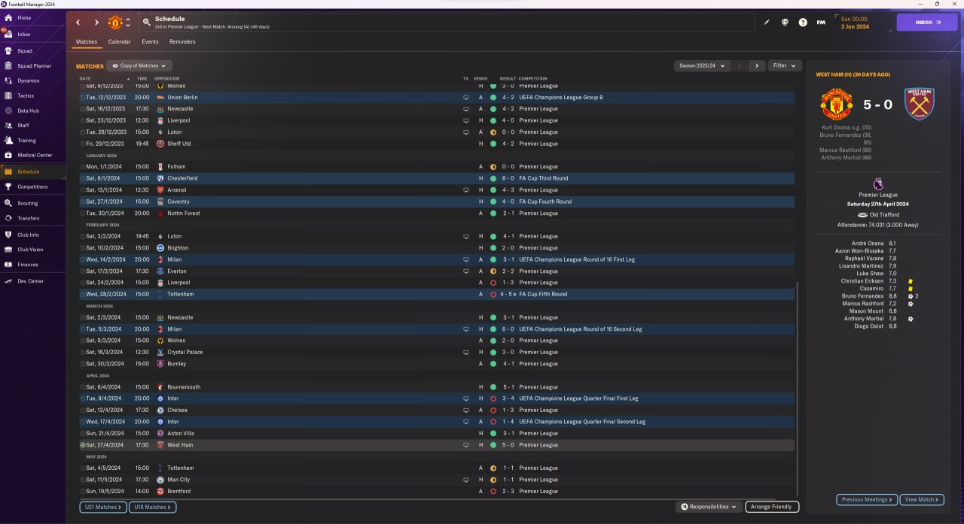Open U18 Matches
The width and height of the screenshot is (964, 524).
coord(153,507)
